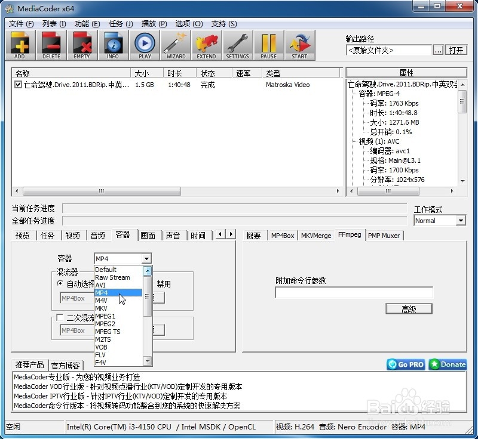Open the 容器 combo box arrow
Image resolution: width=478 pixels, height=439 pixels.
pyautogui.click(x=146, y=259)
